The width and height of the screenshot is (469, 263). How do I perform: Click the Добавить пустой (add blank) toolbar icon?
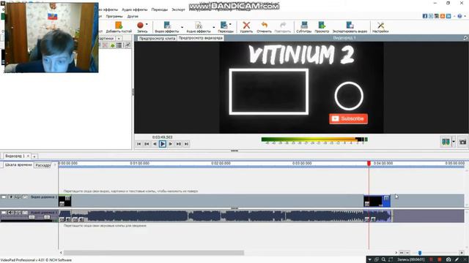pos(119,26)
